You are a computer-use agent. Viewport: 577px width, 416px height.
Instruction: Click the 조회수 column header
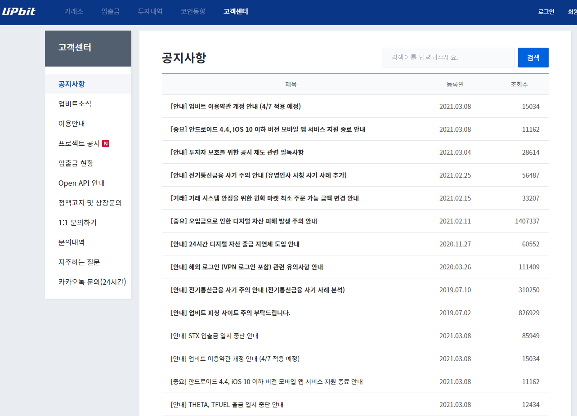519,85
